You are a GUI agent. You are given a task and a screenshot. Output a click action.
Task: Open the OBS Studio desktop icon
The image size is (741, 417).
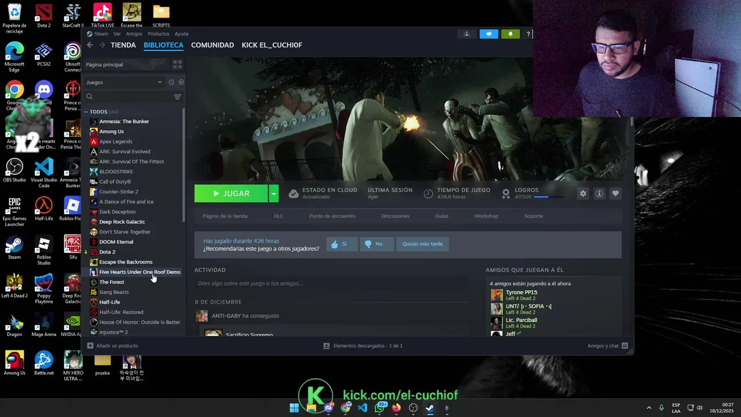pyautogui.click(x=14, y=171)
